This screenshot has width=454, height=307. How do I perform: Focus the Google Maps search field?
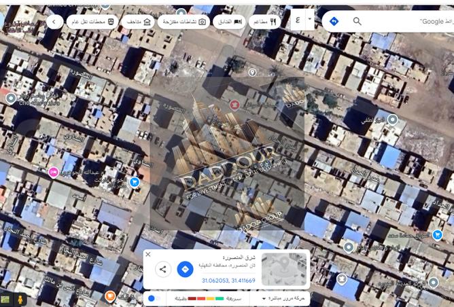point(408,22)
